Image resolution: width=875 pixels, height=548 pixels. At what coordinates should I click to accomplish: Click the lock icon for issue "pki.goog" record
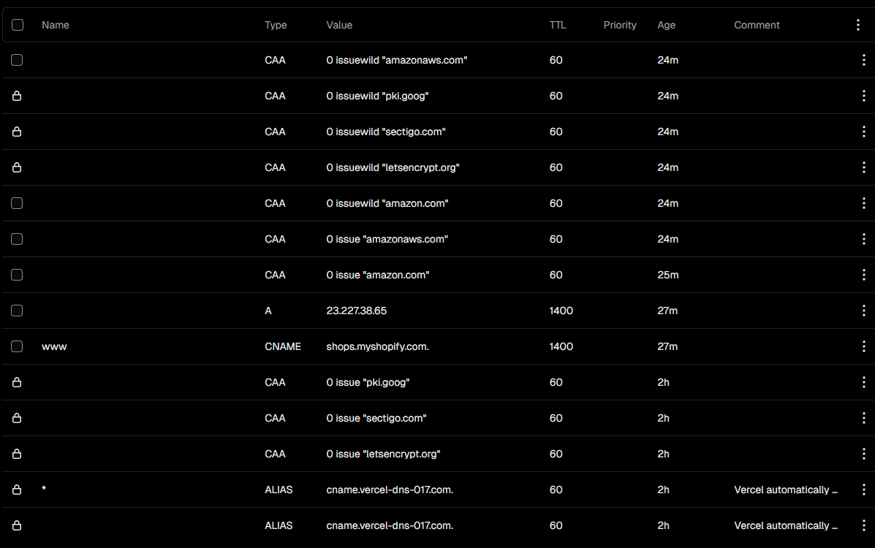point(17,382)
